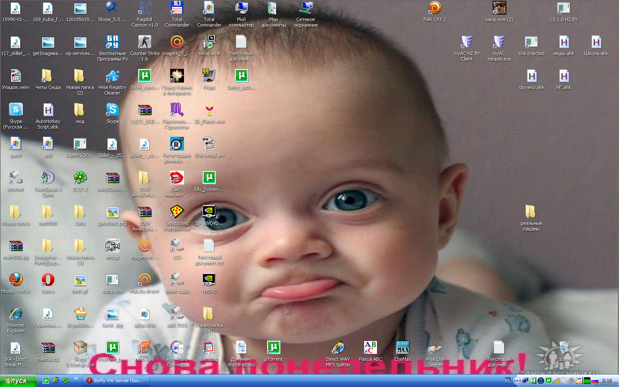Open the медь.ahk script file
This screenshot has width=619, height=387.
point(564,46)
